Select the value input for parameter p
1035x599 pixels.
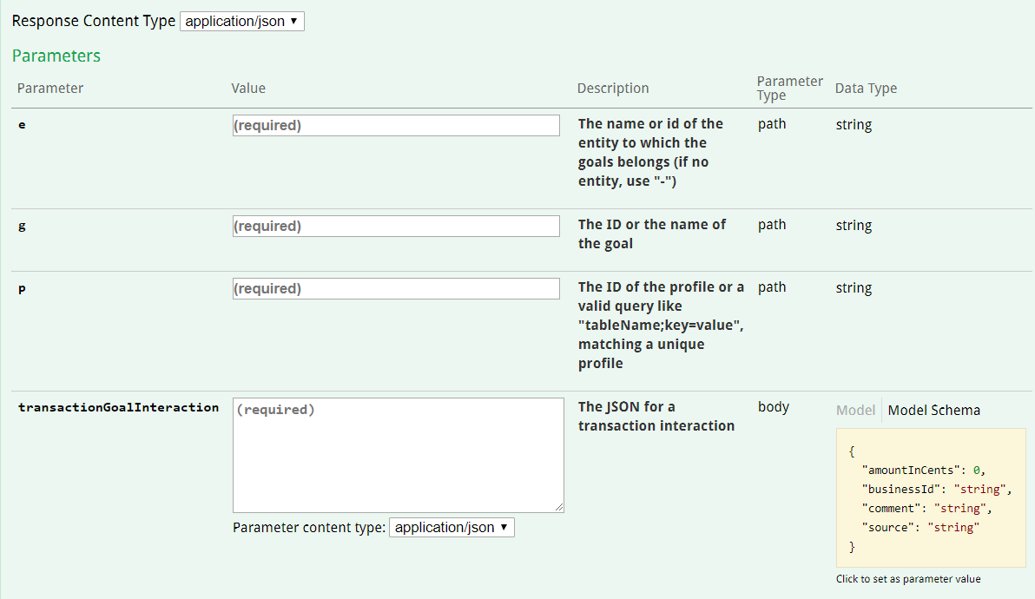pyautogui.click(x=396, y=288)
